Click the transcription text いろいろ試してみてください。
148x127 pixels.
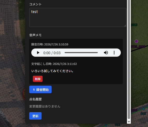53,71
